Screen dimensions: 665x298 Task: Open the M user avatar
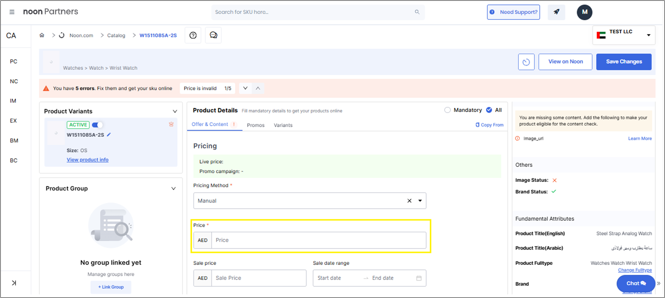(x=584, y=12)
